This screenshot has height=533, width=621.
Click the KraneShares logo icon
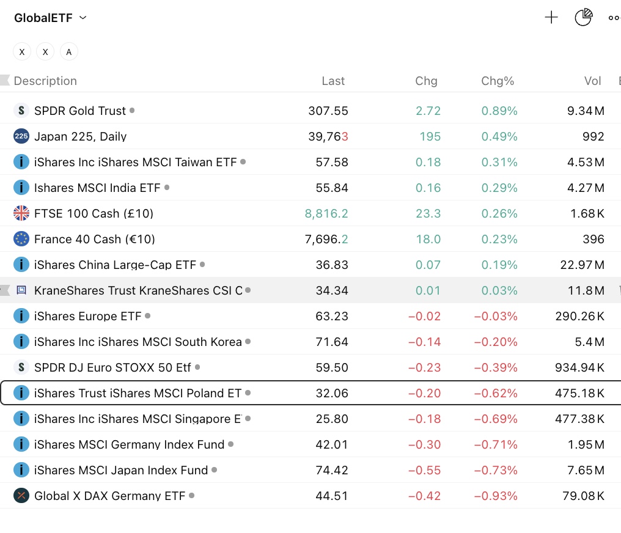point(21,290)
